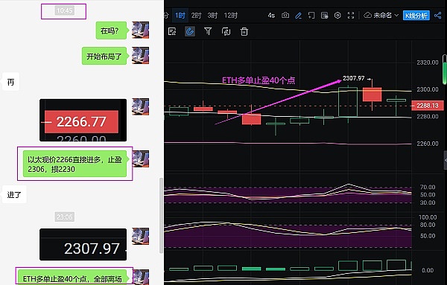The image size is (447, 285).
Task: Open the 2266.77 price image in chat
Action: [x=83, y=120]
